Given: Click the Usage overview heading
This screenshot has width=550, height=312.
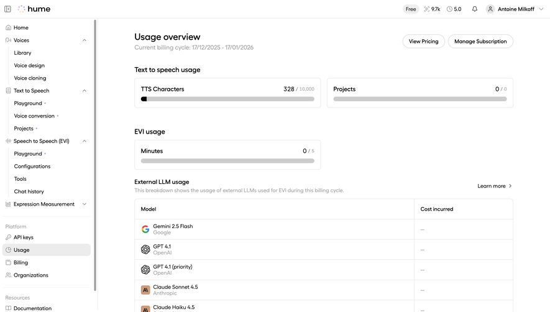Looking at the screenshot, I should (x=167, y=37).
